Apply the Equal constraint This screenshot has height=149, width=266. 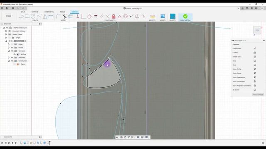pyautogui.click(x=96, y=17)
